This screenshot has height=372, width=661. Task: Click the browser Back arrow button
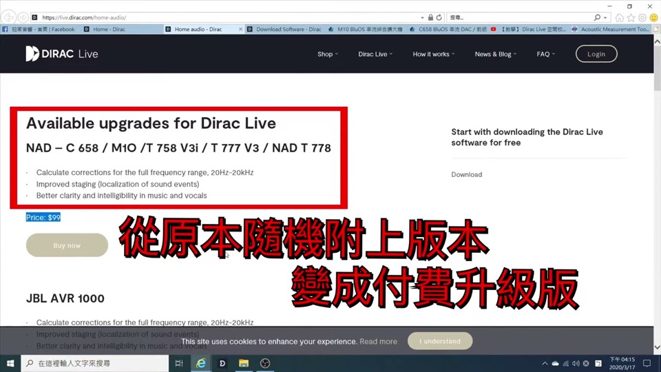[x=9, y=17]
